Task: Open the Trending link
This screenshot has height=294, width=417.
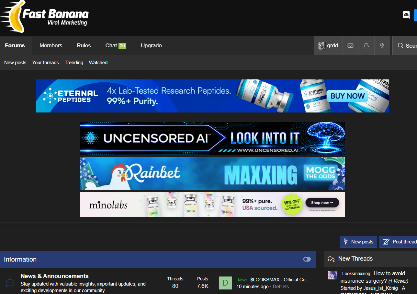Action: pos(74,63)
